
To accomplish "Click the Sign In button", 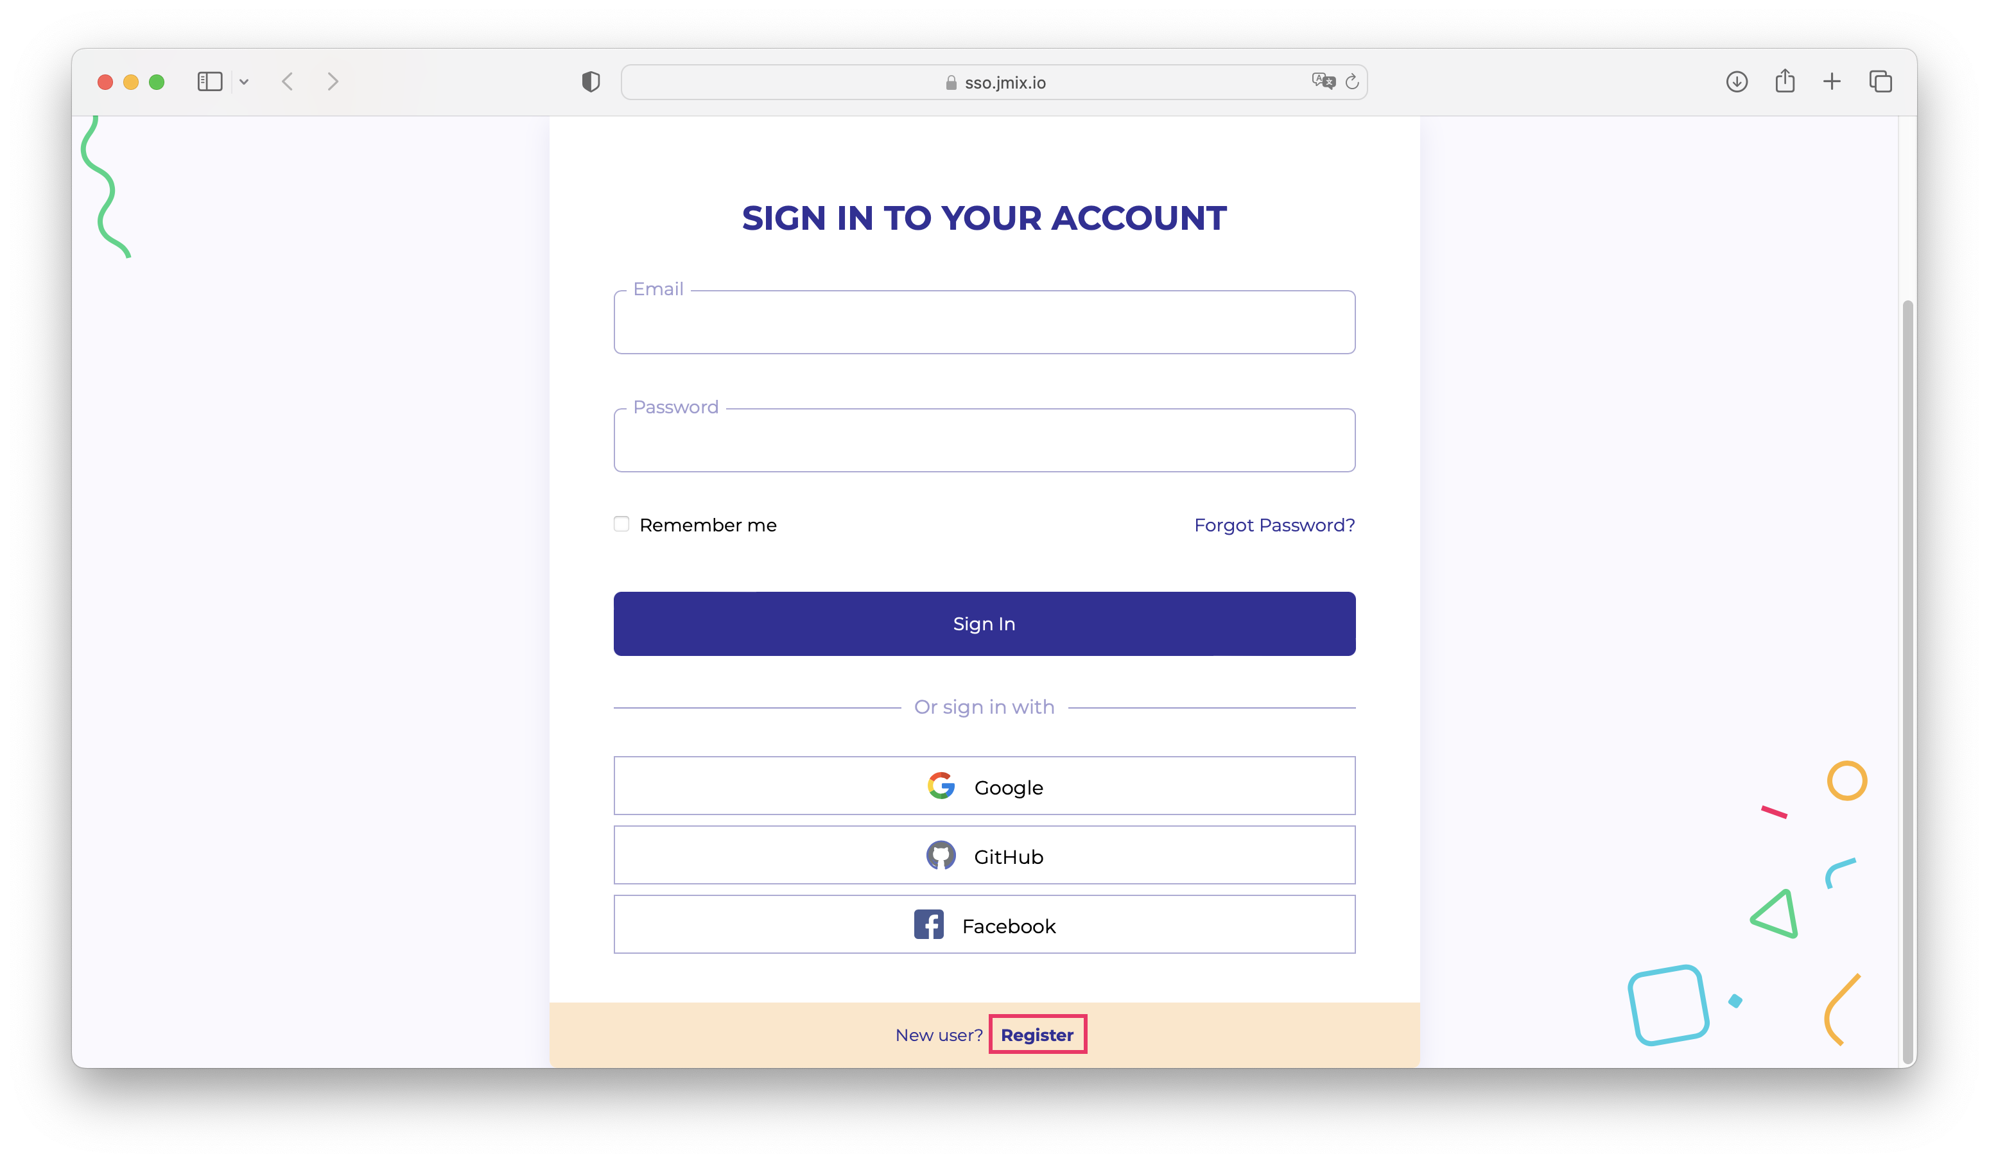I will [983, 623].
